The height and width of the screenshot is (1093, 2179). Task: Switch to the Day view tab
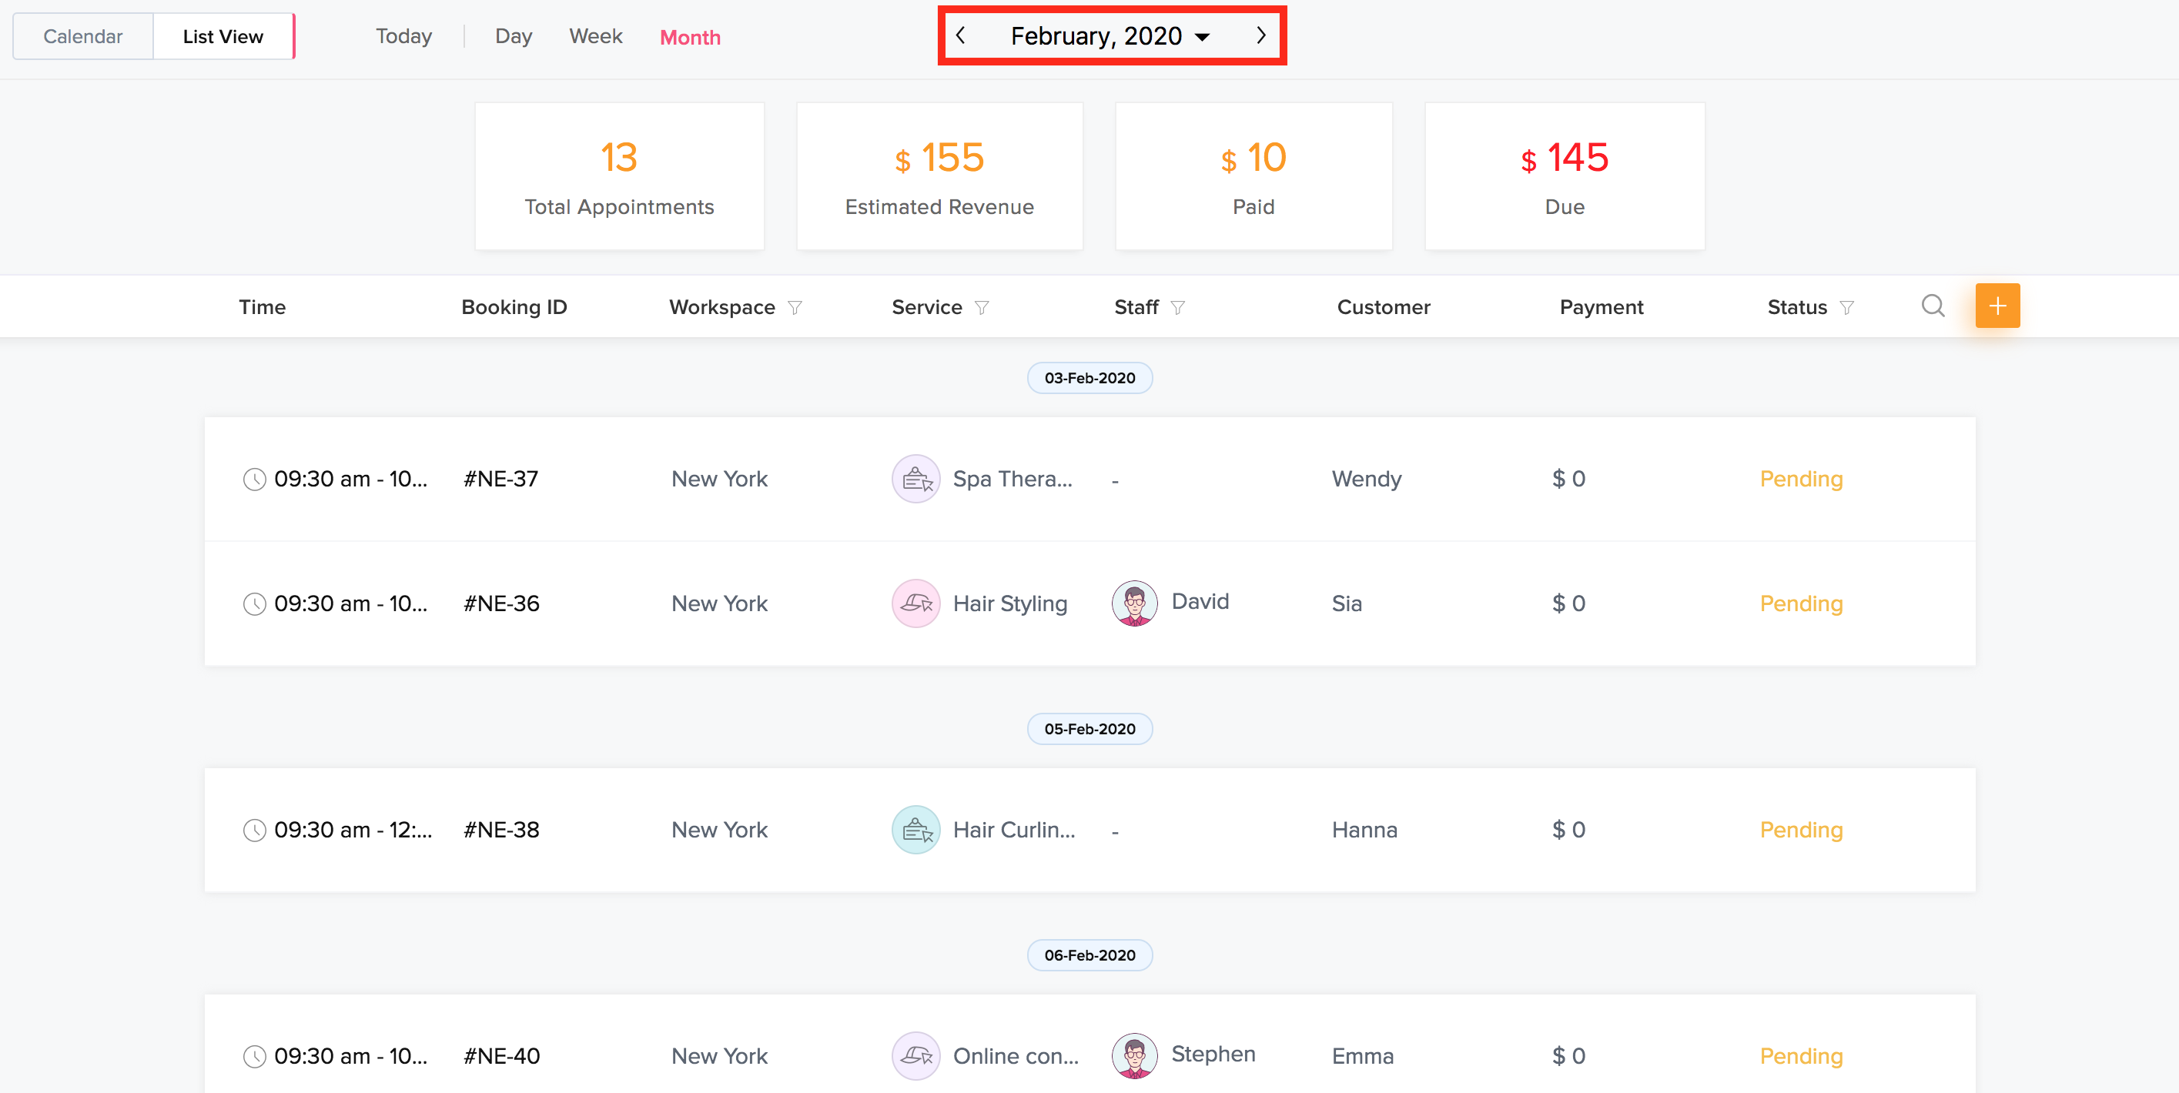click(x=513, y=36)
